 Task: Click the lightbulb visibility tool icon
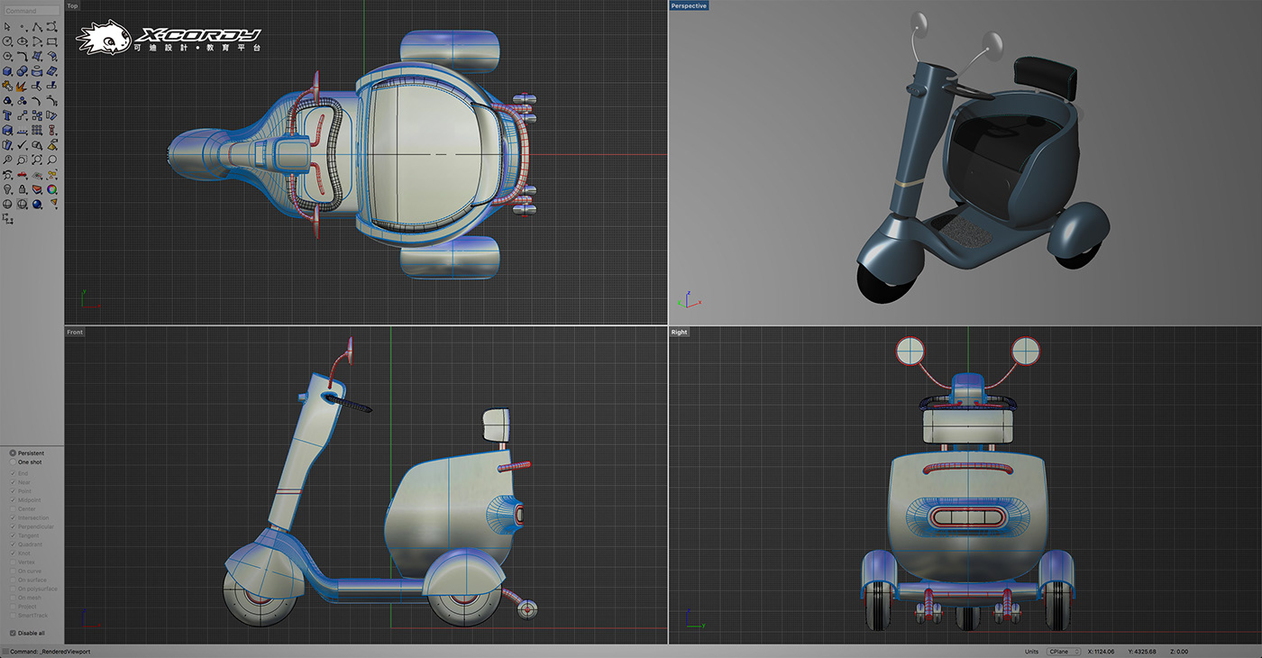(x=7, y=188)
